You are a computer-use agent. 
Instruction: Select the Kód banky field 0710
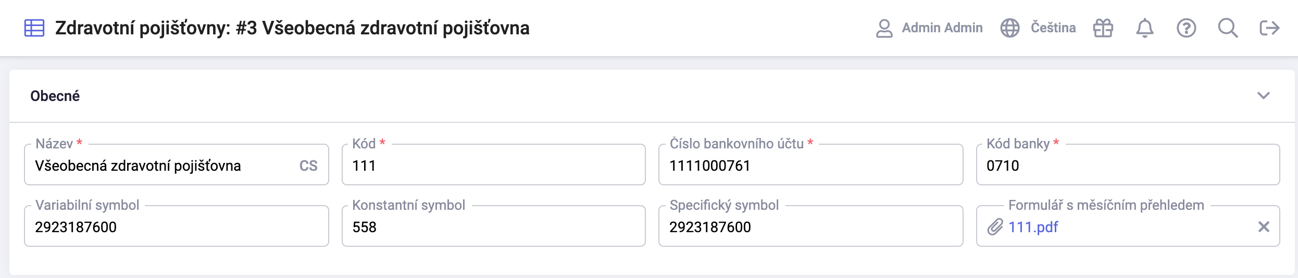[1128, 166]
